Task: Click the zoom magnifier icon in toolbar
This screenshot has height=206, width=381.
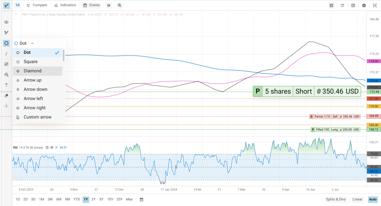Action: pos(120,5)
